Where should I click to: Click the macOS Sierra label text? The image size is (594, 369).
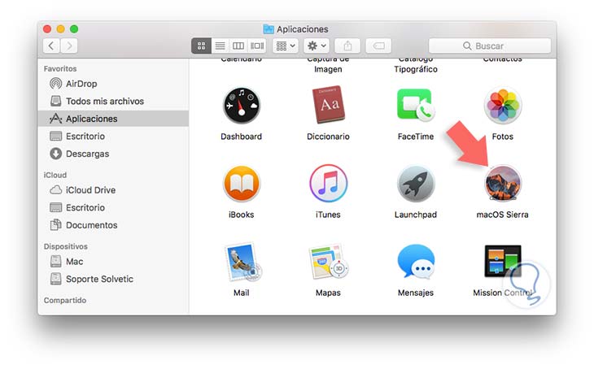502,215
